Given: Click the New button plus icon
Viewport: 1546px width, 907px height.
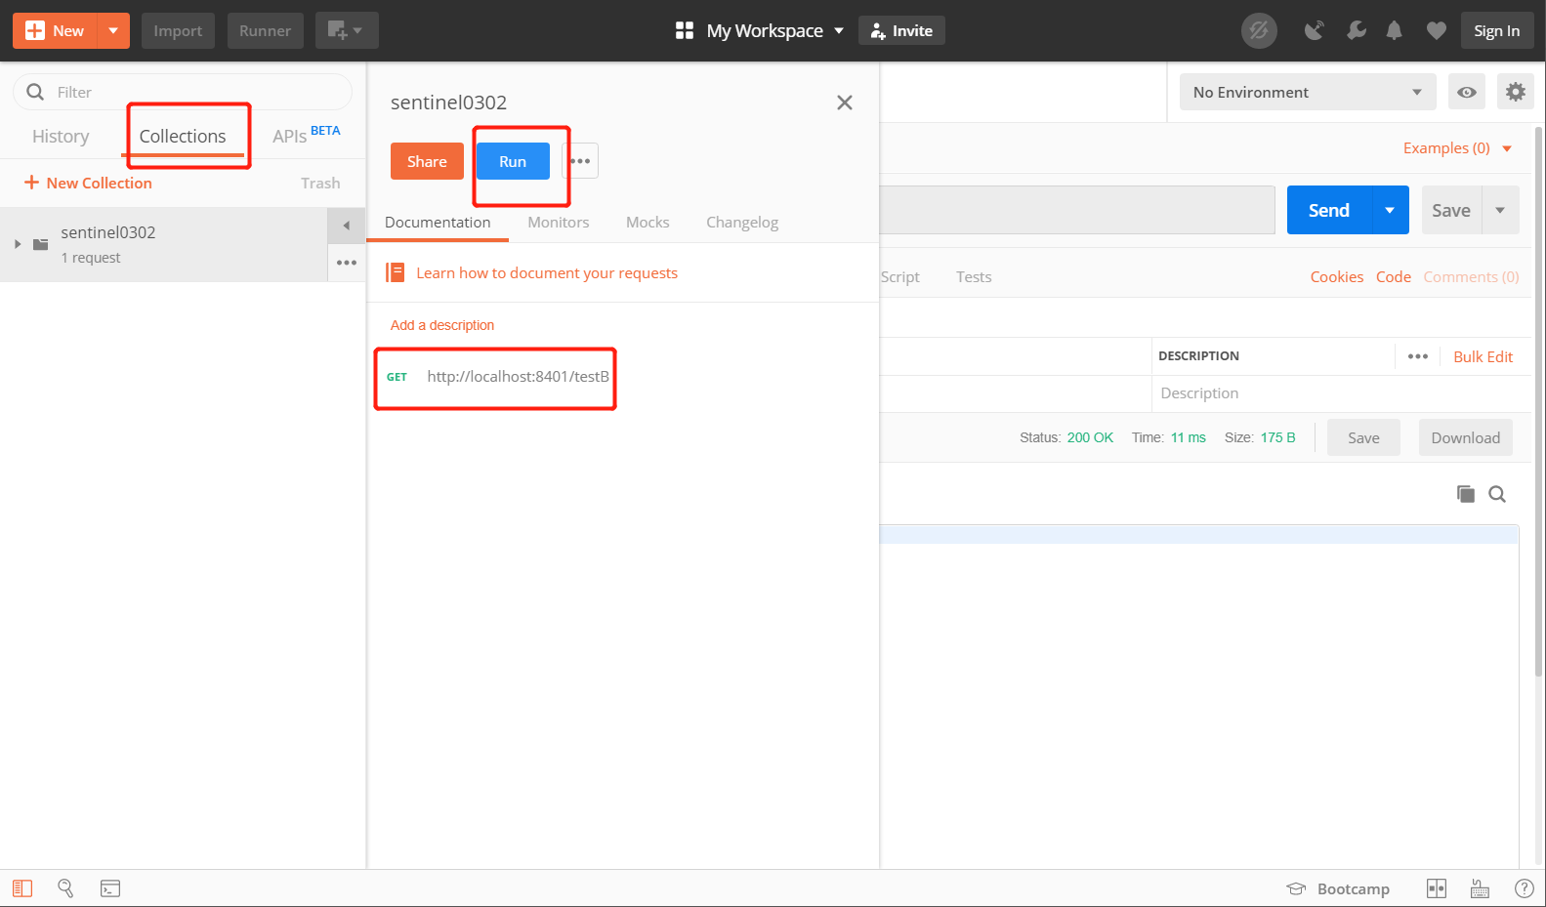Looking at the screenshot, I should tap(35, 30).
